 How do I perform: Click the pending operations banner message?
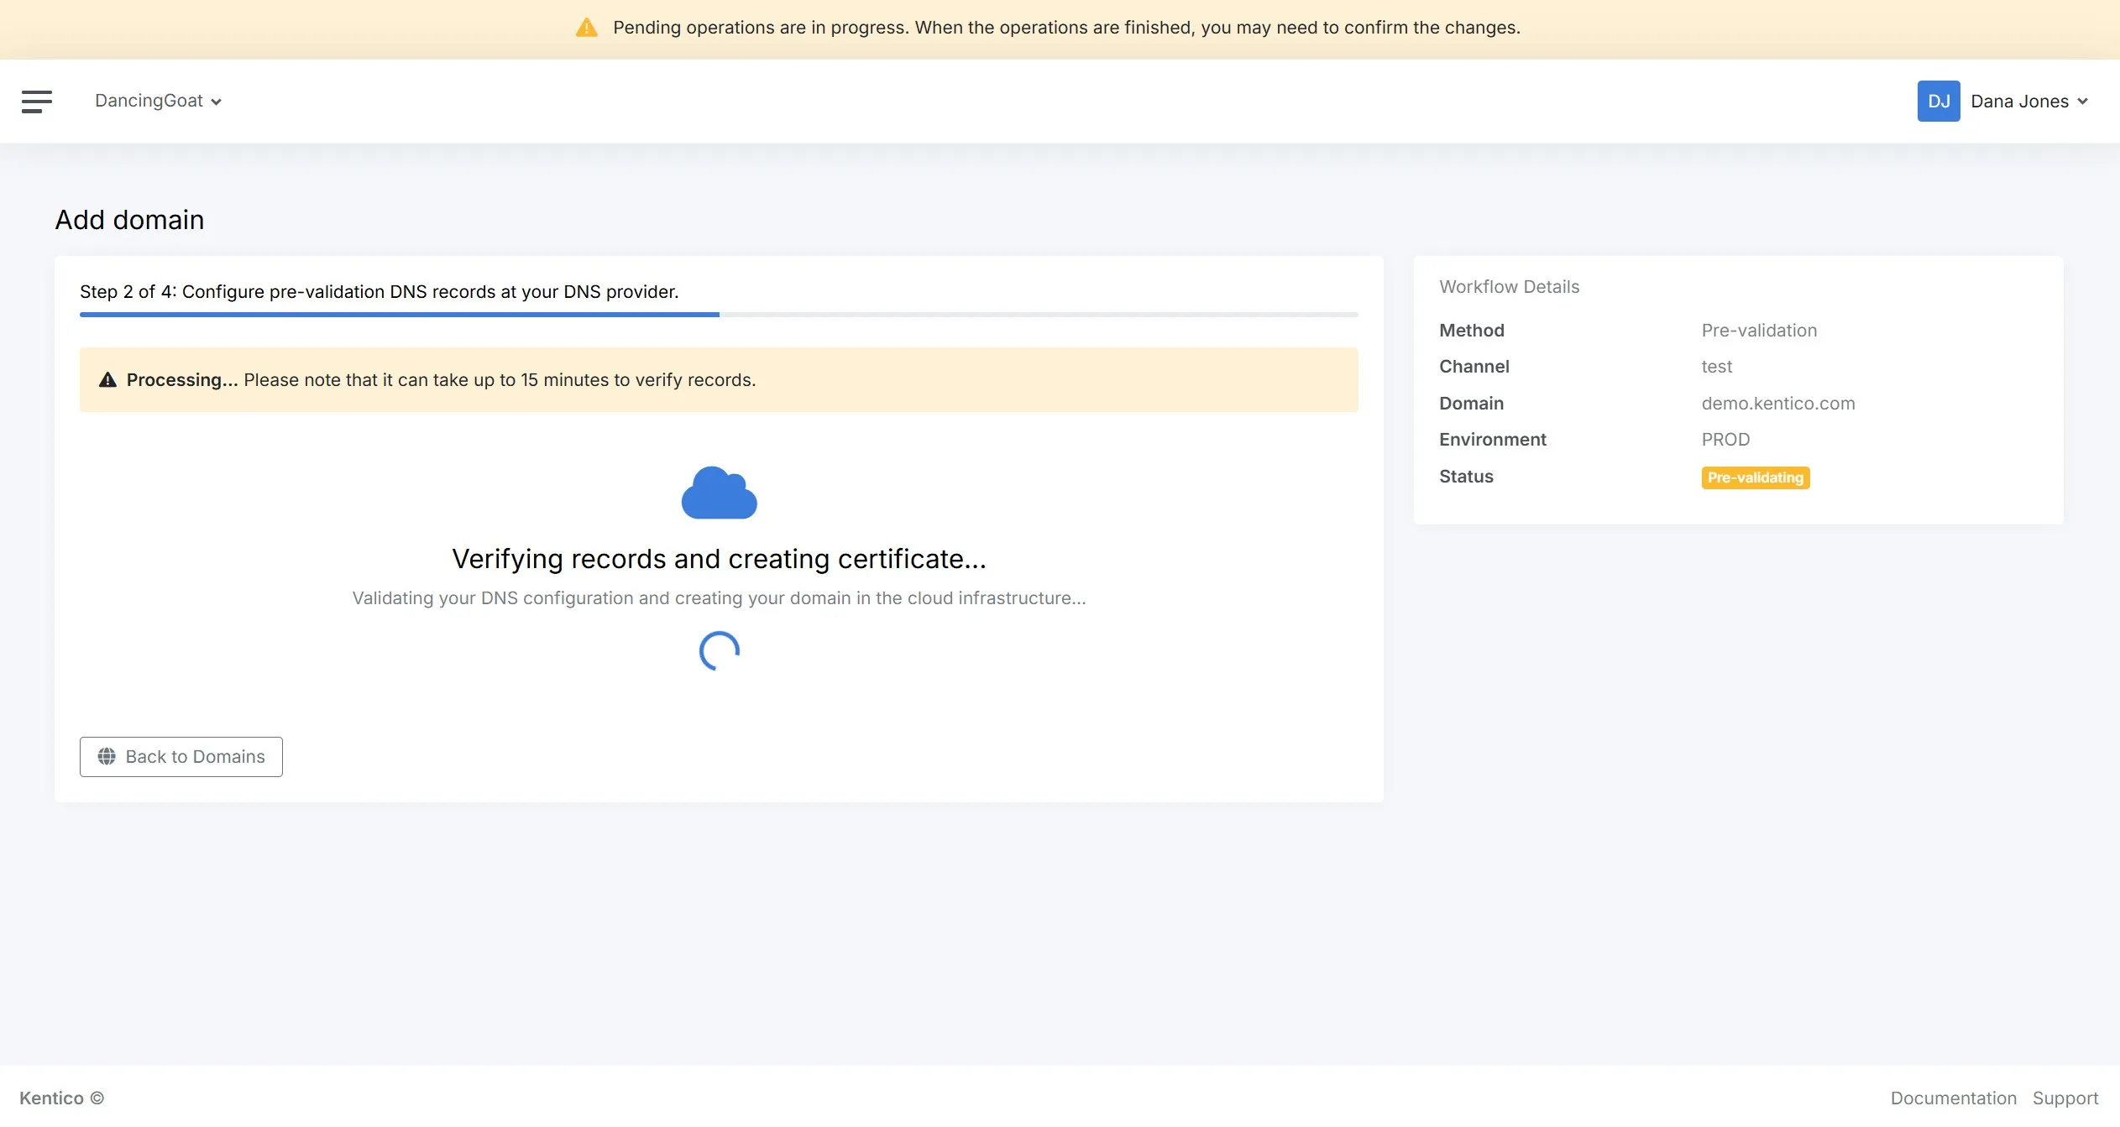[x=1066, y=28]
